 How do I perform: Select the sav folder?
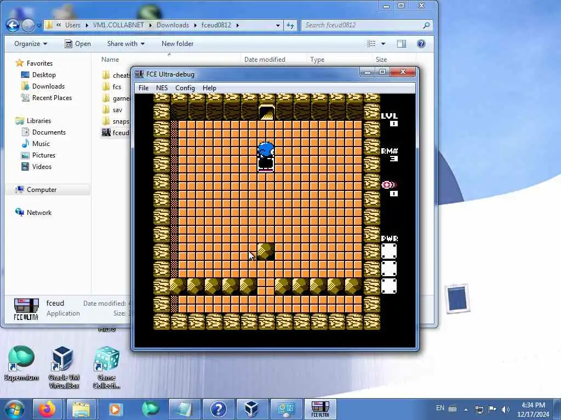coord(113,109)
